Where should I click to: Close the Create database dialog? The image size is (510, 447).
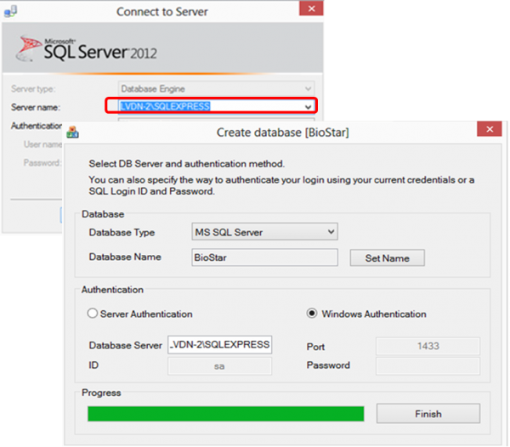[487, 131]
